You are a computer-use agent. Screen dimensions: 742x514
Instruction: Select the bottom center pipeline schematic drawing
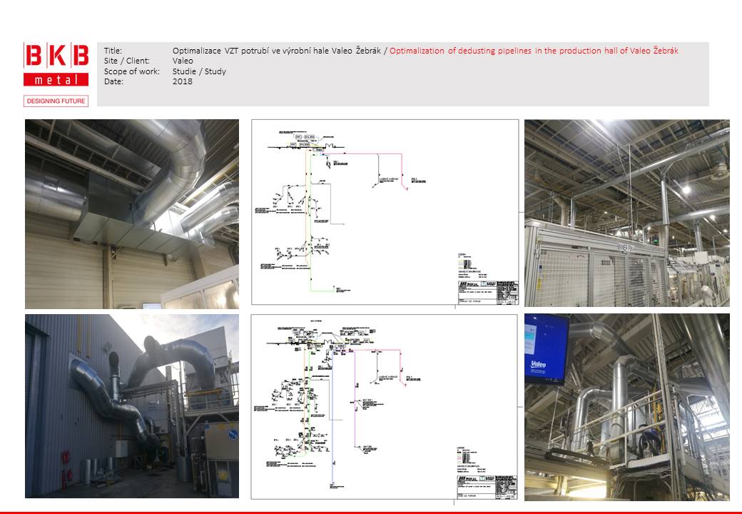point(385,406)
